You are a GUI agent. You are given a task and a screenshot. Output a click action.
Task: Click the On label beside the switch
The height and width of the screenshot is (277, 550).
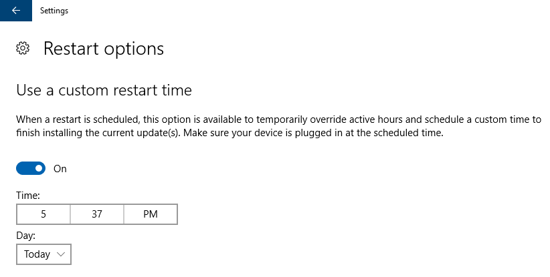pos(60,169)
